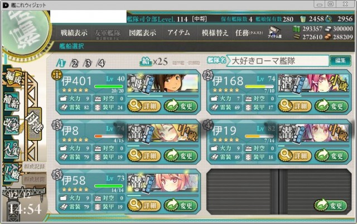Image resolution: width=357 pixels, height=224 pixels.
Task: Switch to fleet tab 2
Action: (74, 63)
